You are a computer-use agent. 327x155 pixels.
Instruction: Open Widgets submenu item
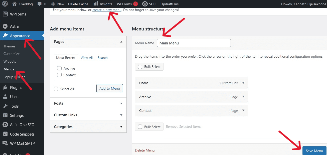pos(10,61)
